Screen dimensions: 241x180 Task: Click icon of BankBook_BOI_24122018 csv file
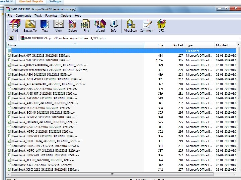(9, 108)
